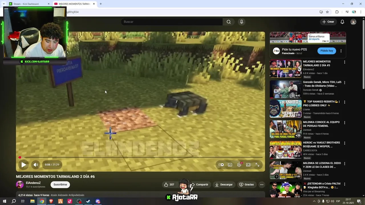Open menu for MILENKA SE LESIONA EL DEDO video
The height and width of the screenshot is (205, 365).
[x=344, y=164]
